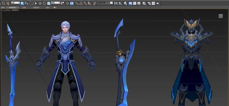The width and height of the screenshot is (229, 106).
Task: Click the ViewCube in the viewport corner
Action: [x=221, y=16]
